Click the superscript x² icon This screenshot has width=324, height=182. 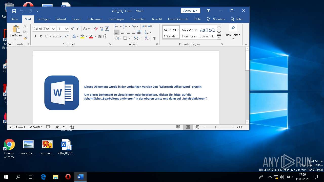pos(66,37)
